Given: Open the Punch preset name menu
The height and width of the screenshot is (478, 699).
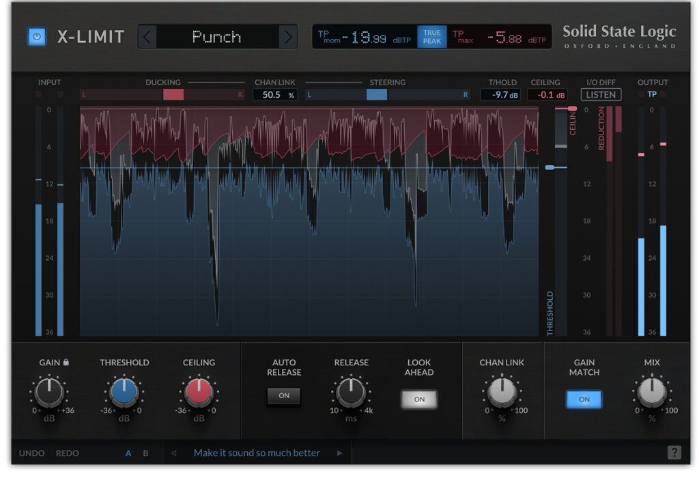Looking at the screenshot, I should (x=217, y=37).
